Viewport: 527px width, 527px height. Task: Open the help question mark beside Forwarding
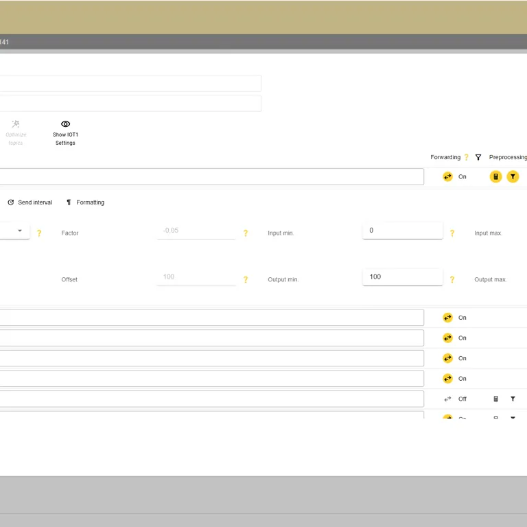(466, 157)
